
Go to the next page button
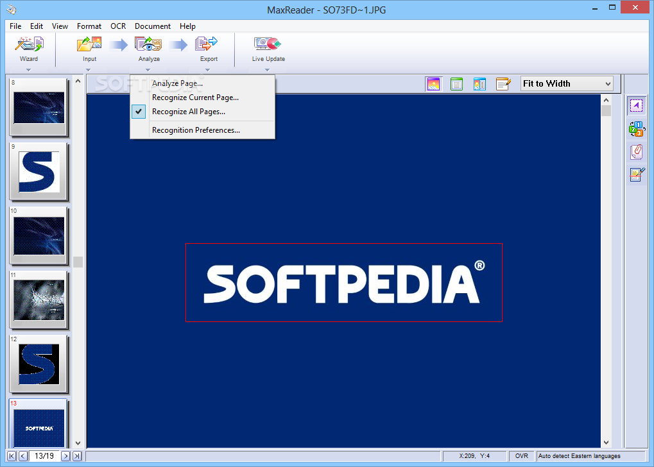tap(65, 456)
